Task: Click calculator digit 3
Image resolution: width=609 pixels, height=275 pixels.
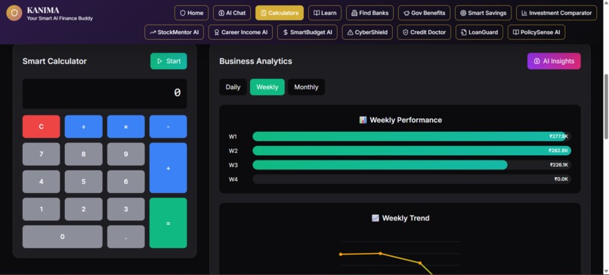Action: click(x=126, y=209)
